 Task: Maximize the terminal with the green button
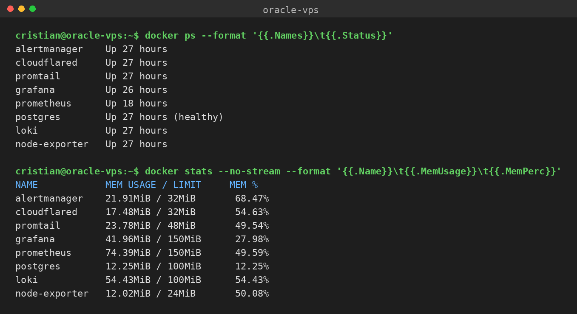32,9
